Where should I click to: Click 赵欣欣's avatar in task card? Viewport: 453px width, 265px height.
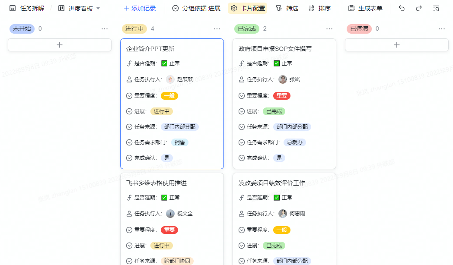170,79
